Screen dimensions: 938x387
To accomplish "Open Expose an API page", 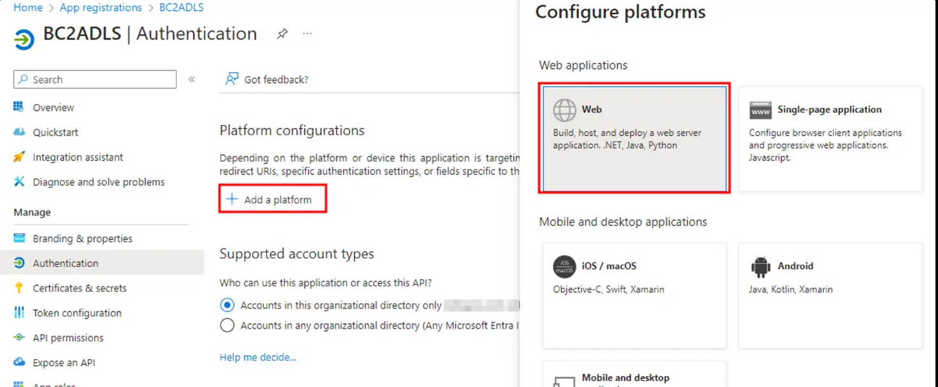I will coord(64,362).
